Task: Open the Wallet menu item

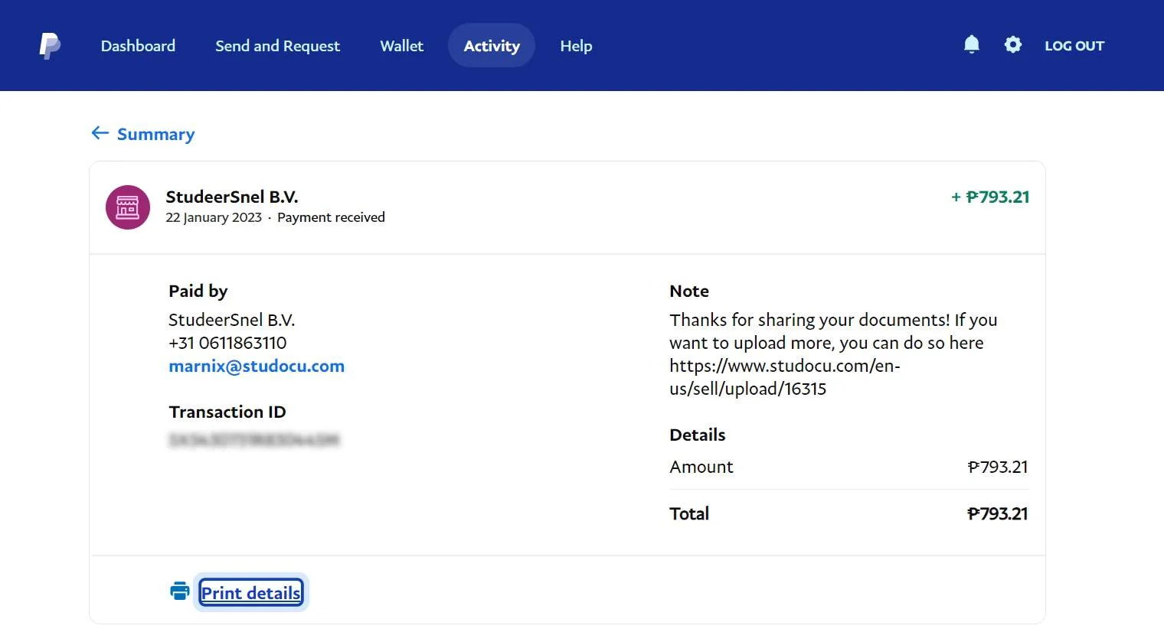Action: (401, 46)
